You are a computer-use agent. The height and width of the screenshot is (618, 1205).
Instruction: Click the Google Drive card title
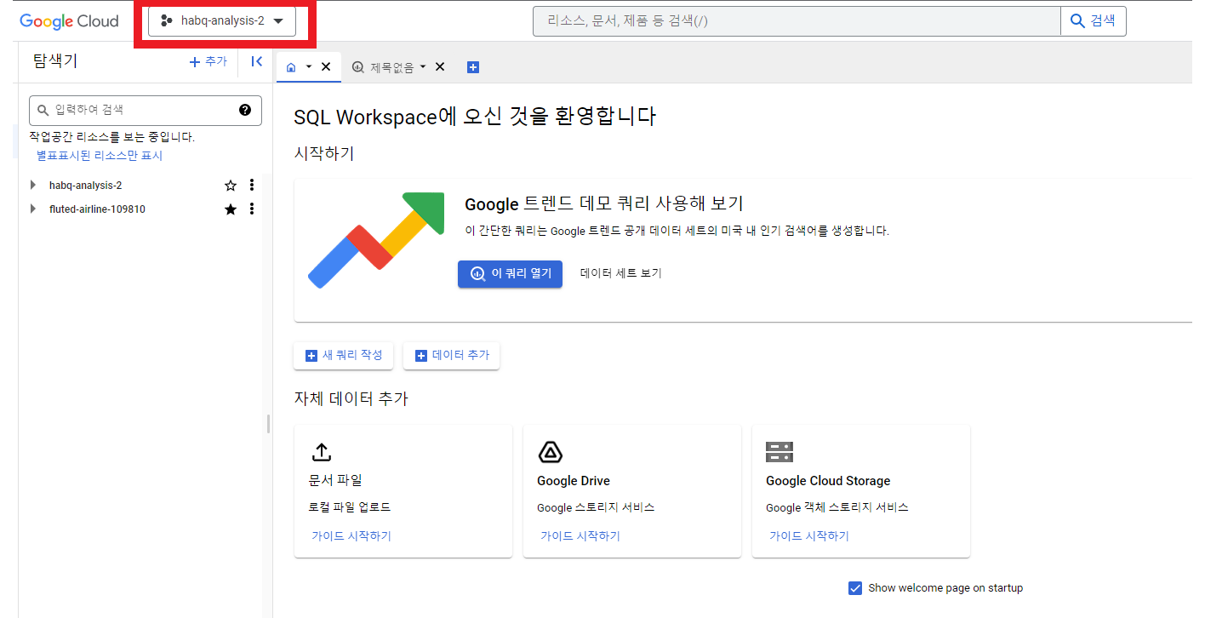tap(574, 481)
